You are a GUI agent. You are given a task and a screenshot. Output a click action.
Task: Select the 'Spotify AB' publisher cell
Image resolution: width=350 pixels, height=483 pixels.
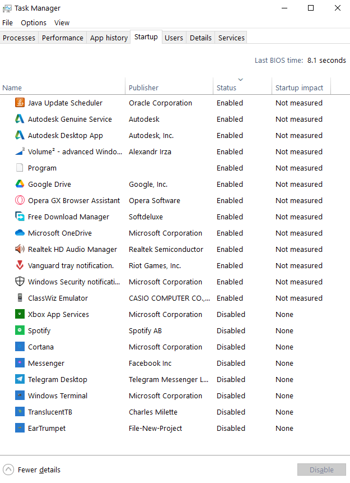click(x=145, y=330)
